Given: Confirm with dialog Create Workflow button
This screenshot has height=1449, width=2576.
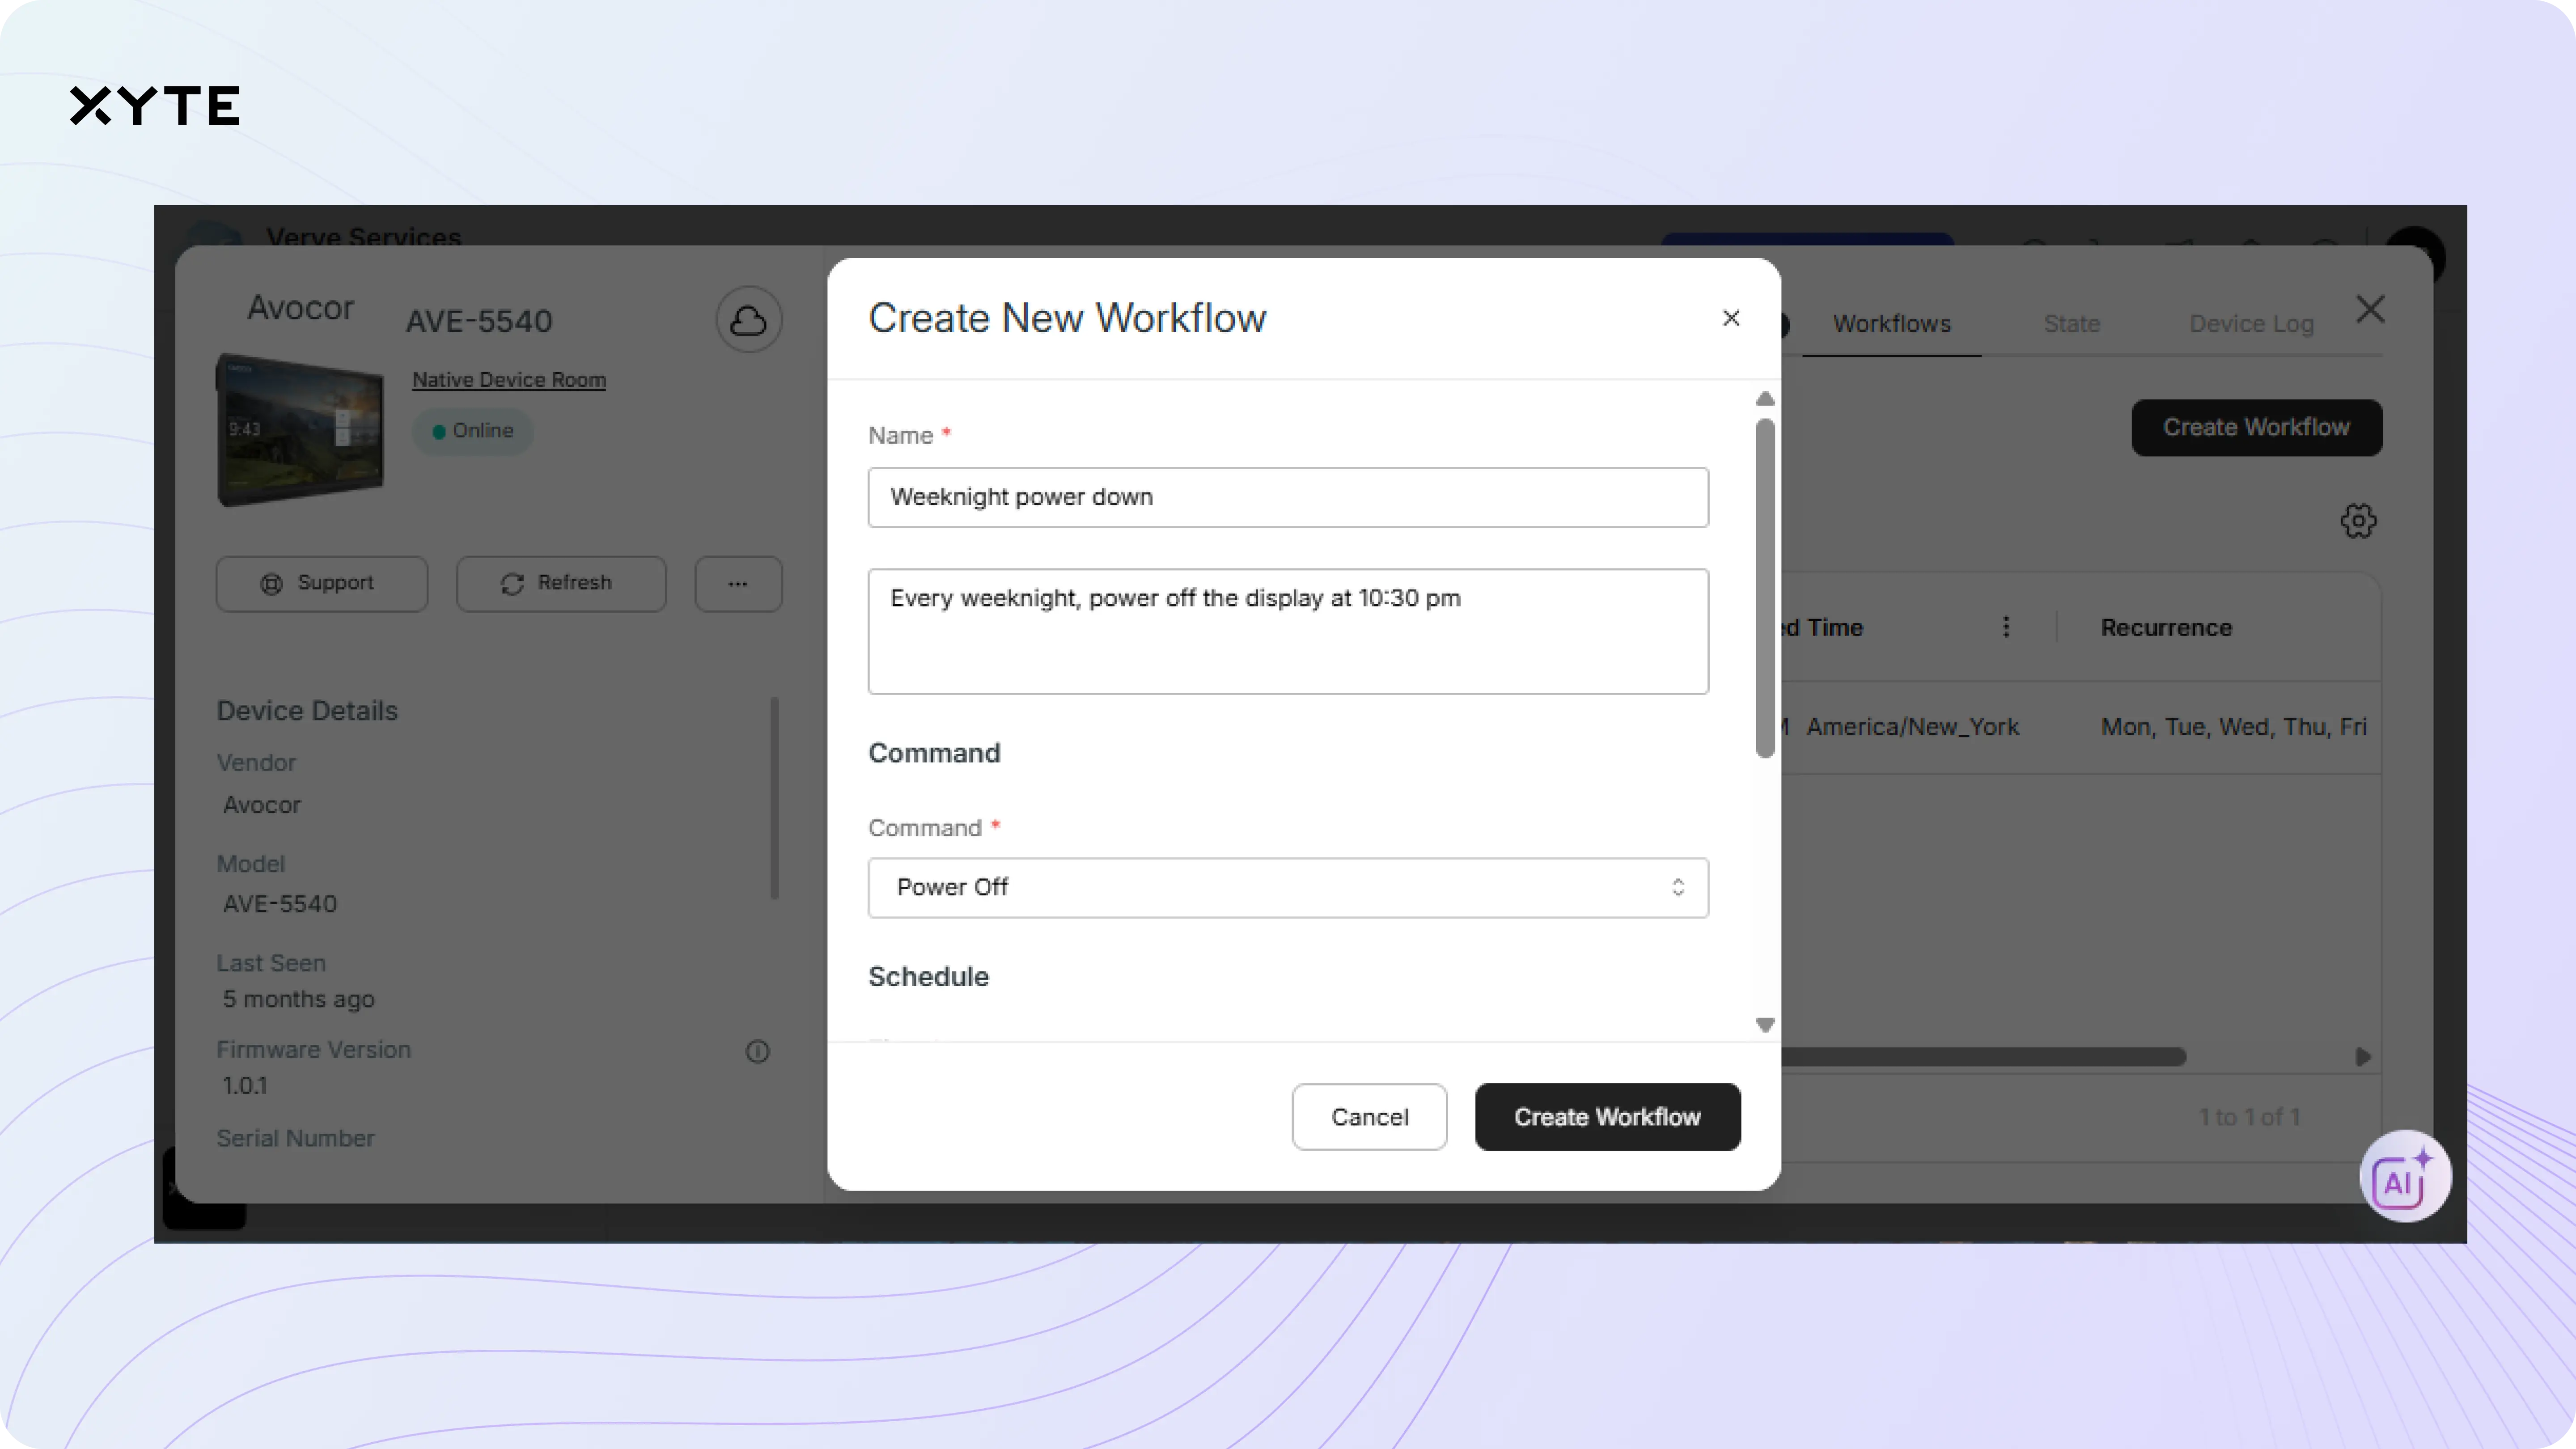Looking at the screenshot, I should (1607, 1117).
